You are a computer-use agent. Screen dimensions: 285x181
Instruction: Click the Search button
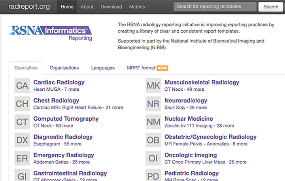click(x=271, y=7)
